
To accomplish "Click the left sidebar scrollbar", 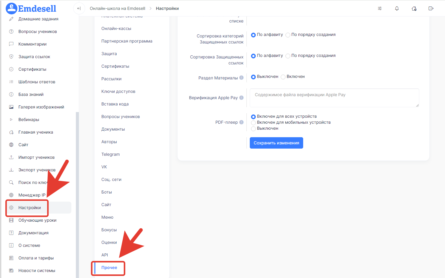I will coord(77,195).
